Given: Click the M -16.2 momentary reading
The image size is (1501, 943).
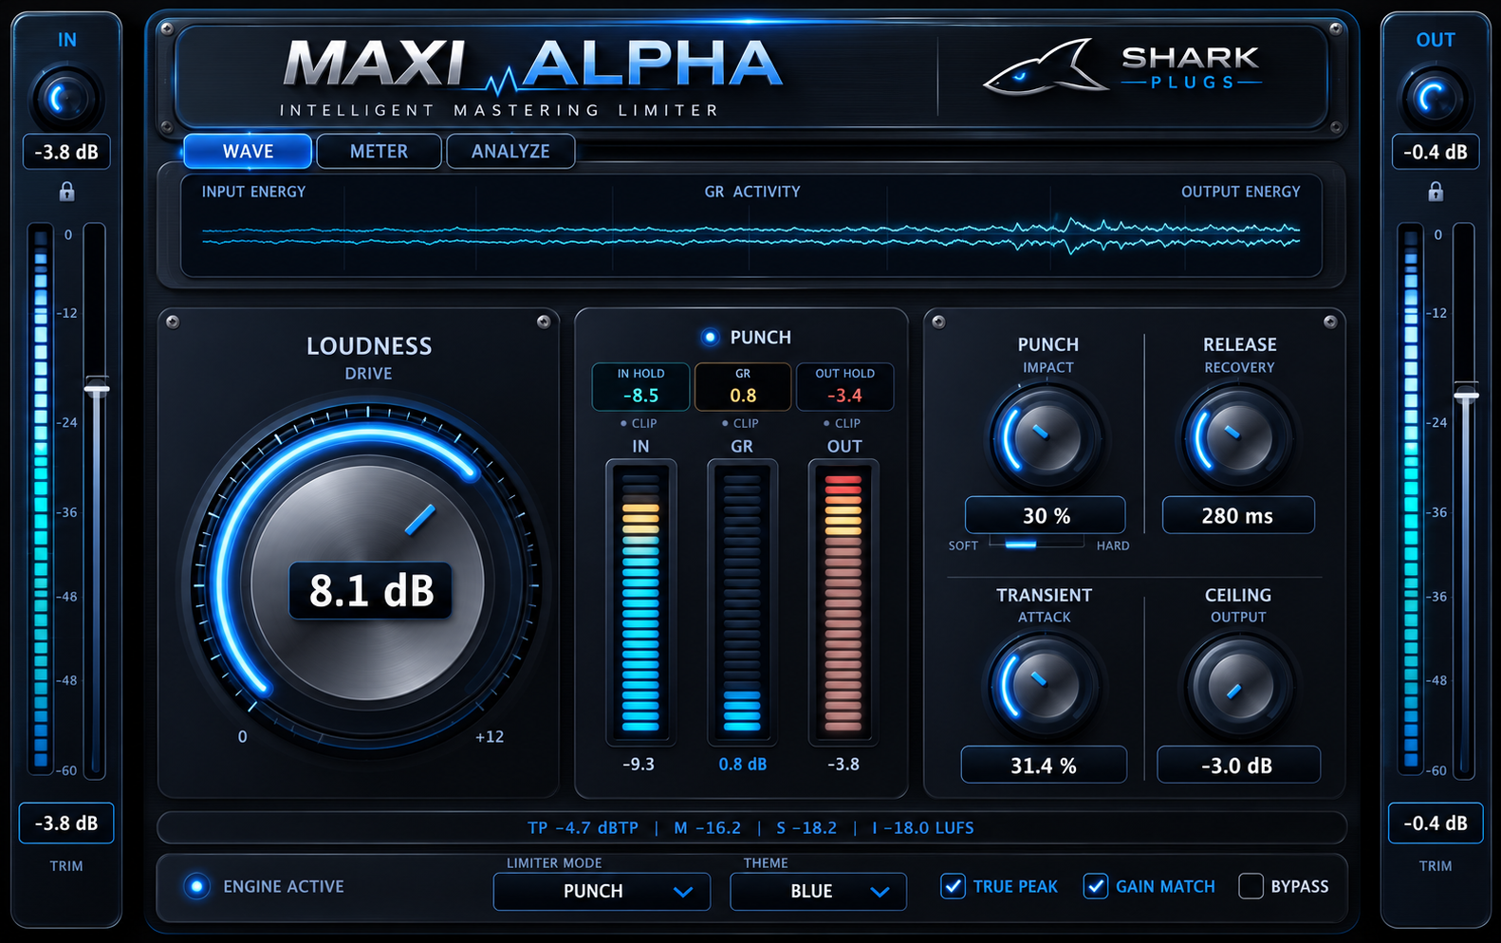Looking at the screenshot, I should click(x=707, y=827).
